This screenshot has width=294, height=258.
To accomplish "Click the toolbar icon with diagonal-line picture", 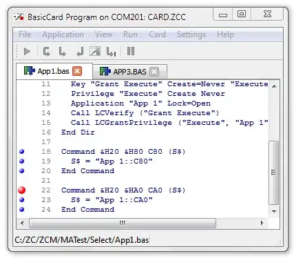I will coord(95,51).
